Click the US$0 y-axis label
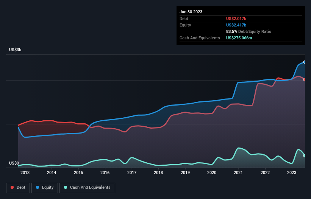311x199 pixels. click(x=14, y=163)
